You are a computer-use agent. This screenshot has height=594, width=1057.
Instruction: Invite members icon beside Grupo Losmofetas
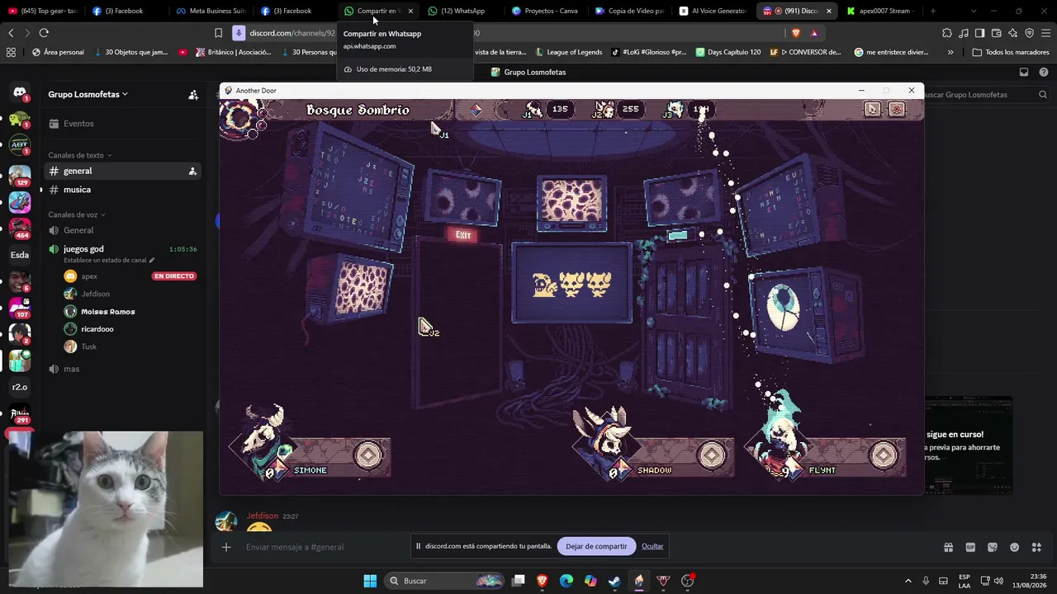point(193,95)
